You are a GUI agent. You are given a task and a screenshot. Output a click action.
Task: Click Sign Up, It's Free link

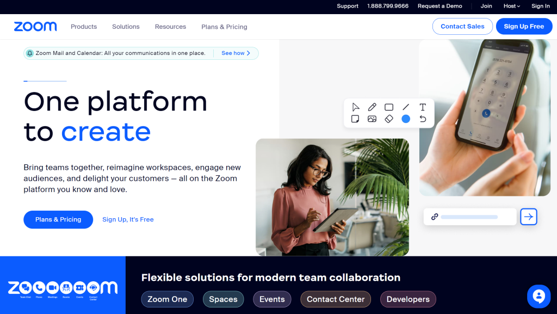pos(128,219)
